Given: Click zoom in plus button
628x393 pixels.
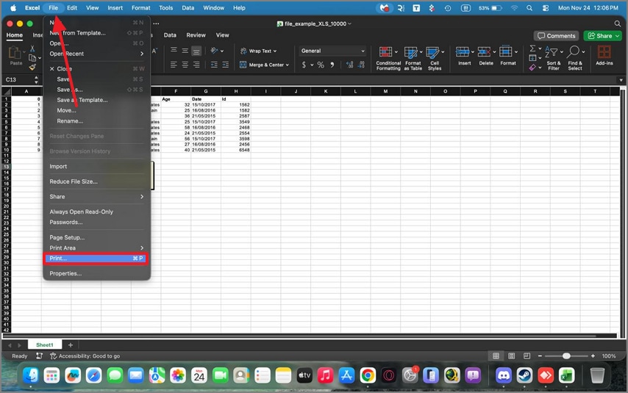Looking at the screenshot, I should (x=593, y=356).
